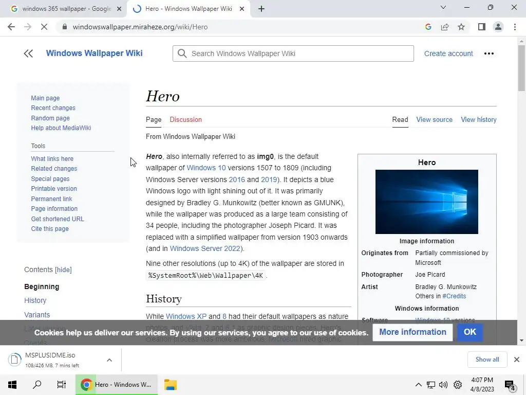Go back with the browser back arrow
Image resolution: width=526 pixels, height=395 pixels.
click(x=11, y=27)
